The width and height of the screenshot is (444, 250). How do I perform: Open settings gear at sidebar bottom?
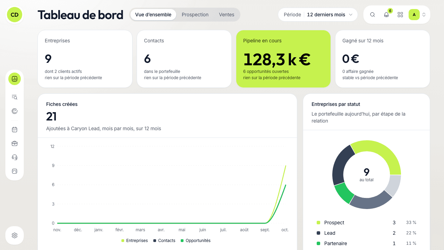[15, 235]
